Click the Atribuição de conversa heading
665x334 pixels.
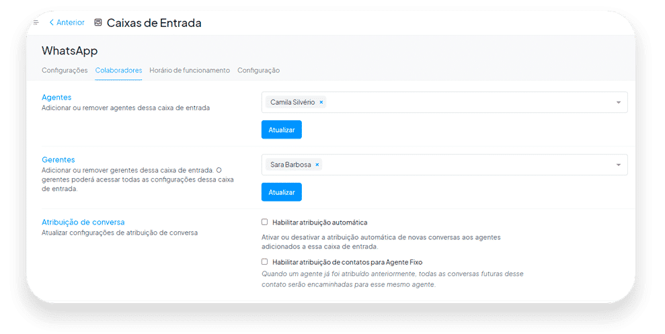[x=83, y=222]
